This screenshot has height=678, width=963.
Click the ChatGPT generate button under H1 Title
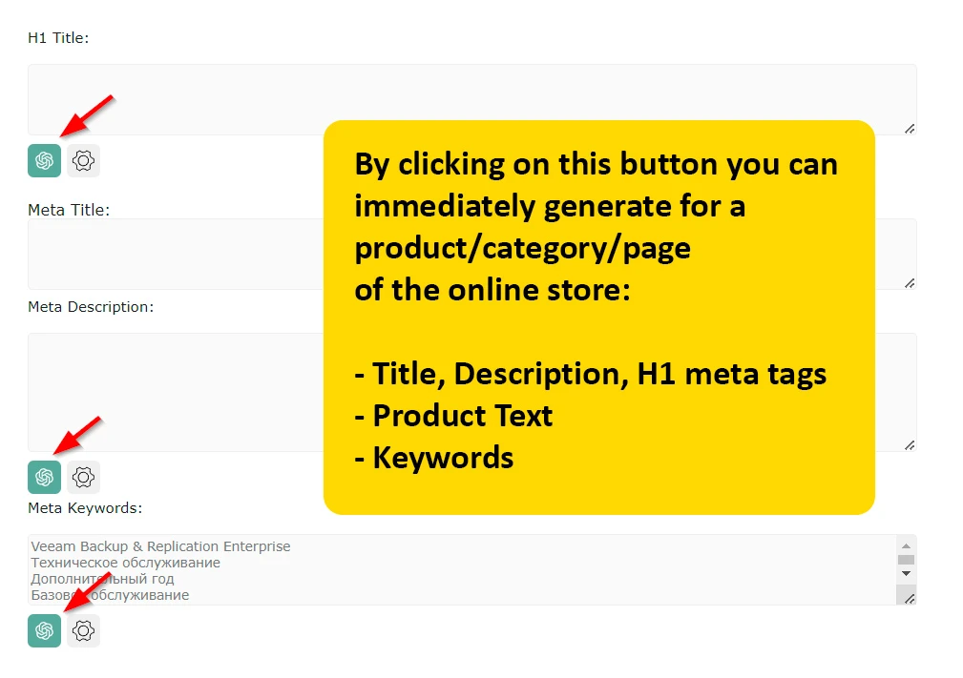(44, 161)
